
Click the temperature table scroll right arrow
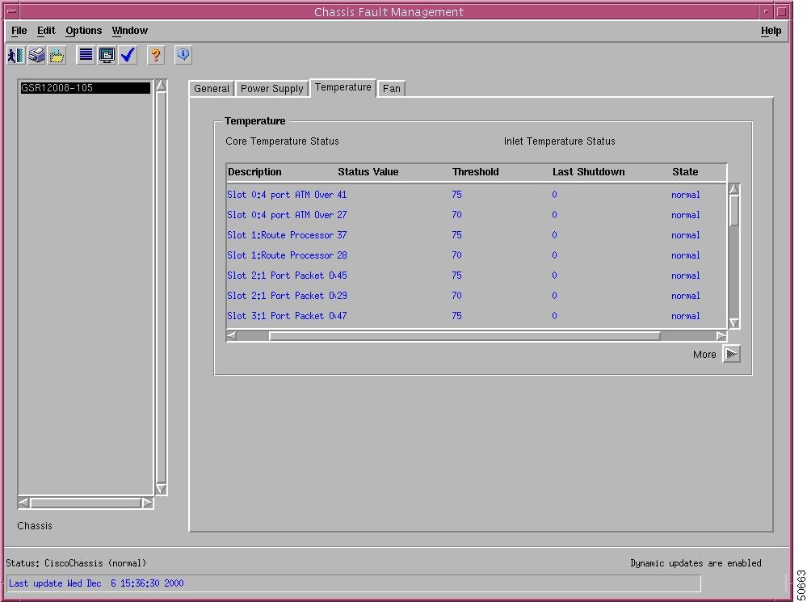(721, 336)
